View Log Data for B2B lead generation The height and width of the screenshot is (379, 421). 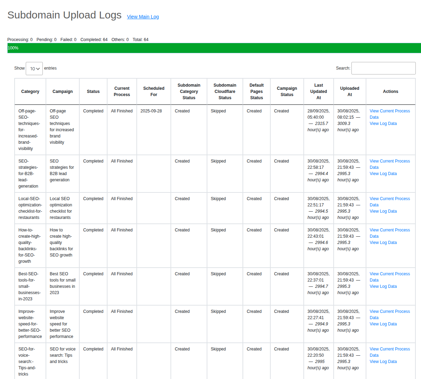[x=383, y=174]
